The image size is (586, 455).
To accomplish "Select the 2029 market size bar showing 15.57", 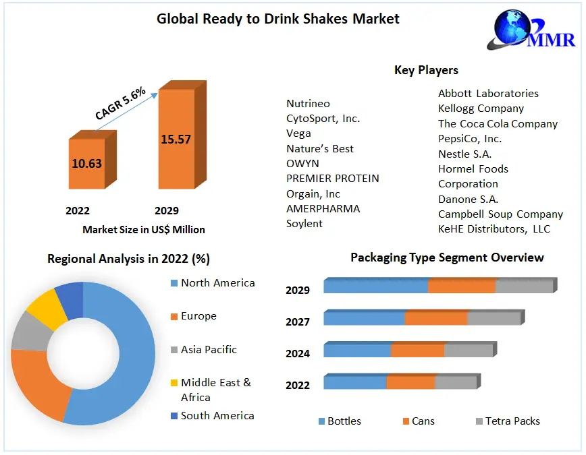I will pyautogui.click(x=176, y=139).
